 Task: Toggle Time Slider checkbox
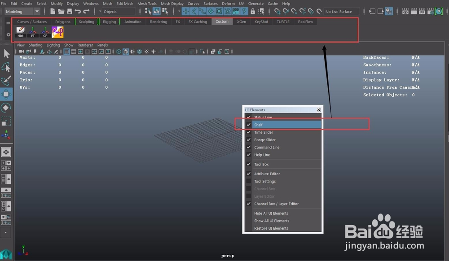(x=249, y=132)
